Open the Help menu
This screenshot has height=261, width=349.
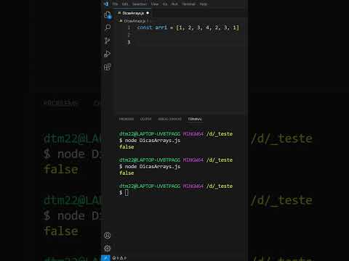[204, 4]
